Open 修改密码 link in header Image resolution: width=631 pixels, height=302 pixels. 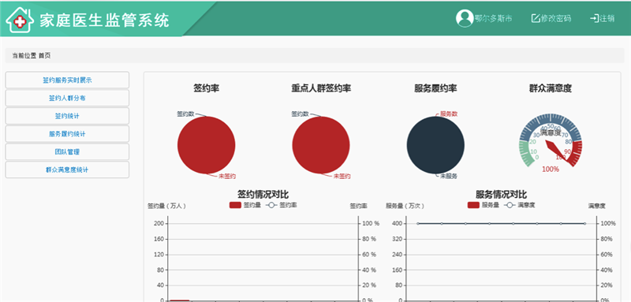(555, 18)
